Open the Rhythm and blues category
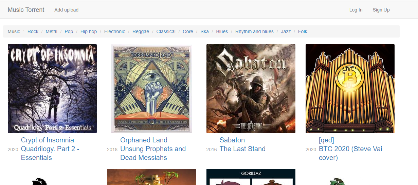This screenshot has height=185, width=418. point(254,31)
